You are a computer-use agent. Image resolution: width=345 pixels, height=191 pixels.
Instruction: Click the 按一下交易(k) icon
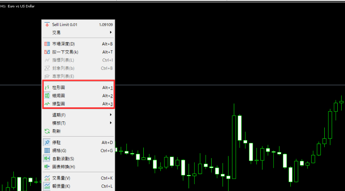coord(47,52)
